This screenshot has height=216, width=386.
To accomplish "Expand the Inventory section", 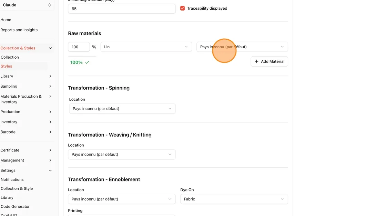I will coord(50,122).
